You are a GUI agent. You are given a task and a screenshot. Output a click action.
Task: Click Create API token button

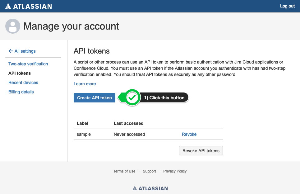pos(95,98)
